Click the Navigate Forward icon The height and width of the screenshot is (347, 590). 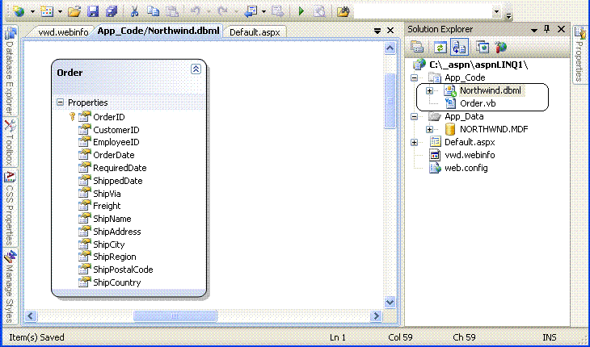278,11
